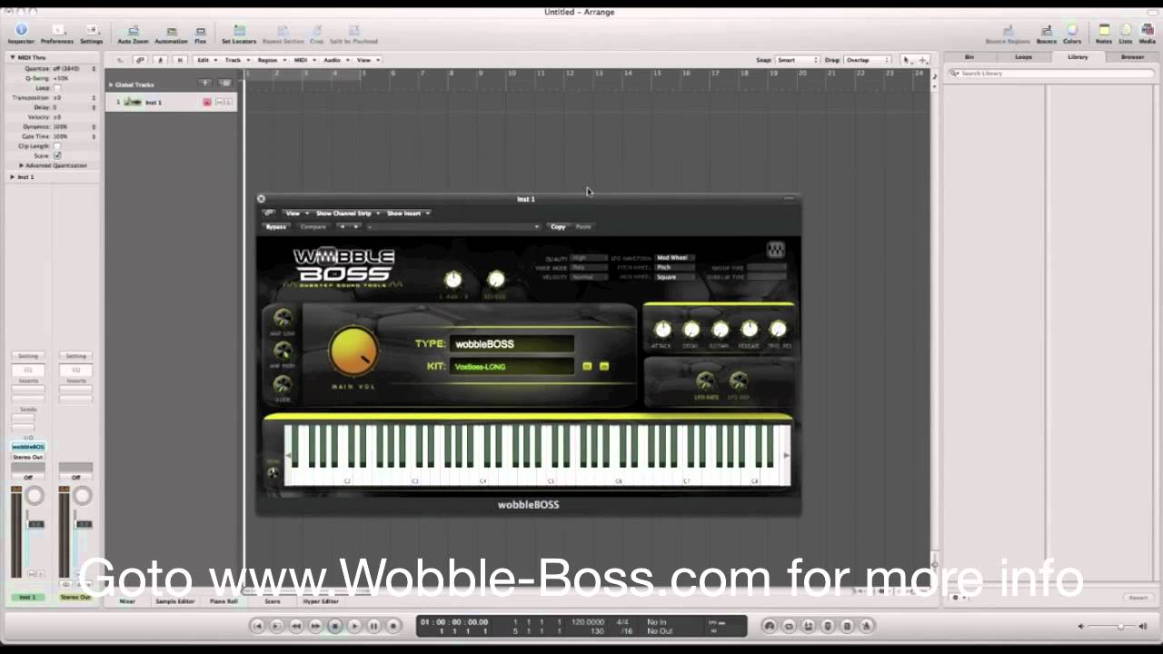Click the LFO Rate knob

click(x=705, y=381)
